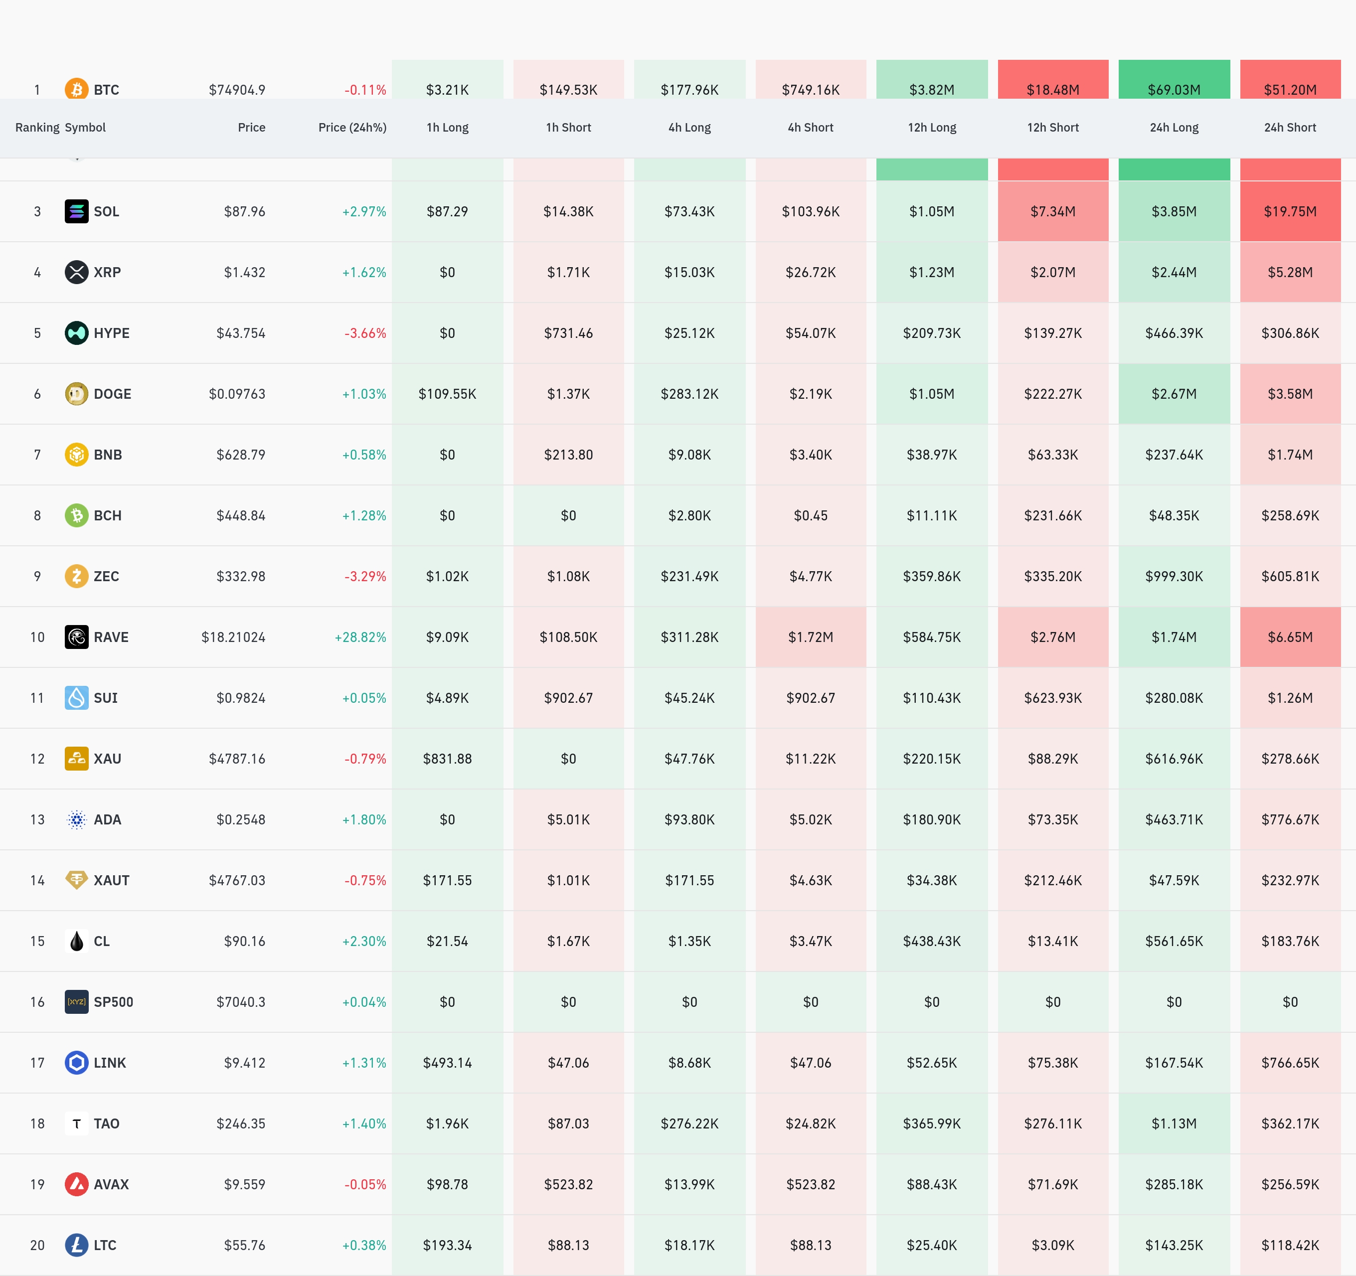
Task: Click the Avalanche AVAX icon
Action: pos(76,1184)
